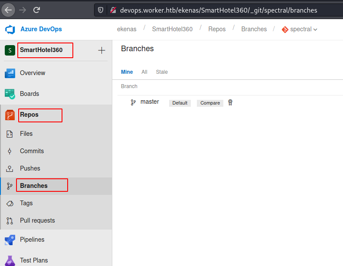
Task: Open Pushes under Repos
Action: coord(30,168)
